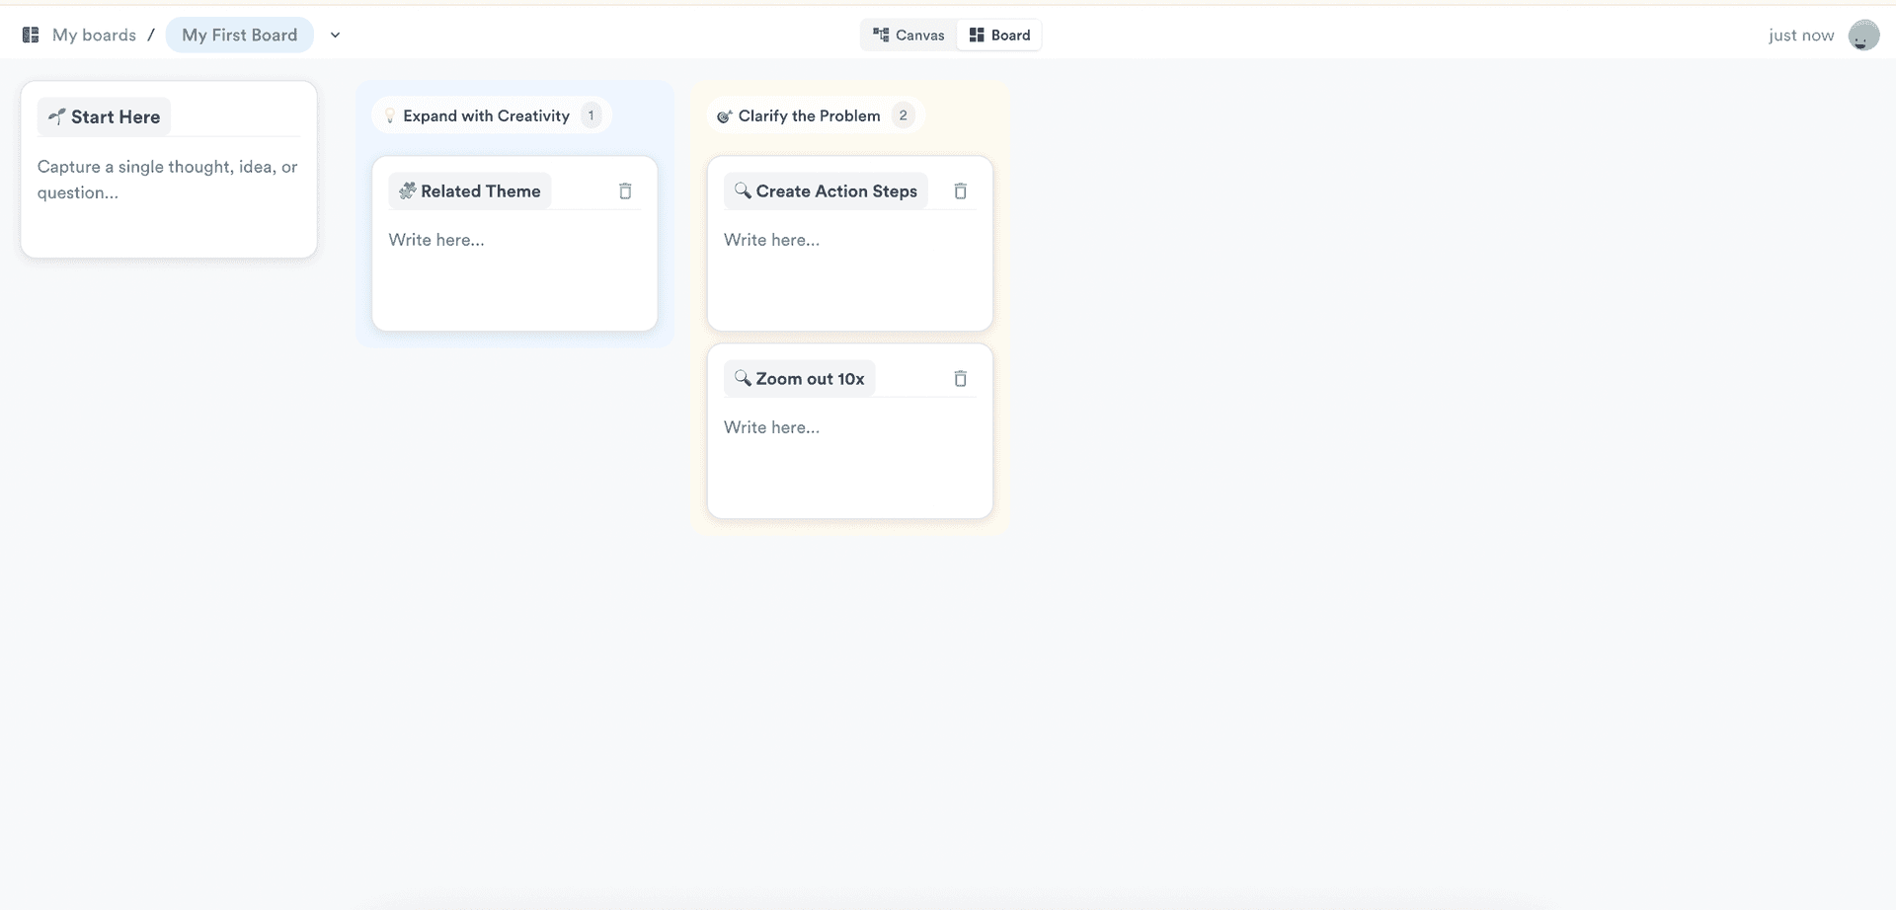The height and width of the screenshot is (910, 1896).
Task: Open the user avatar menu
Action: coord(1863,35)
